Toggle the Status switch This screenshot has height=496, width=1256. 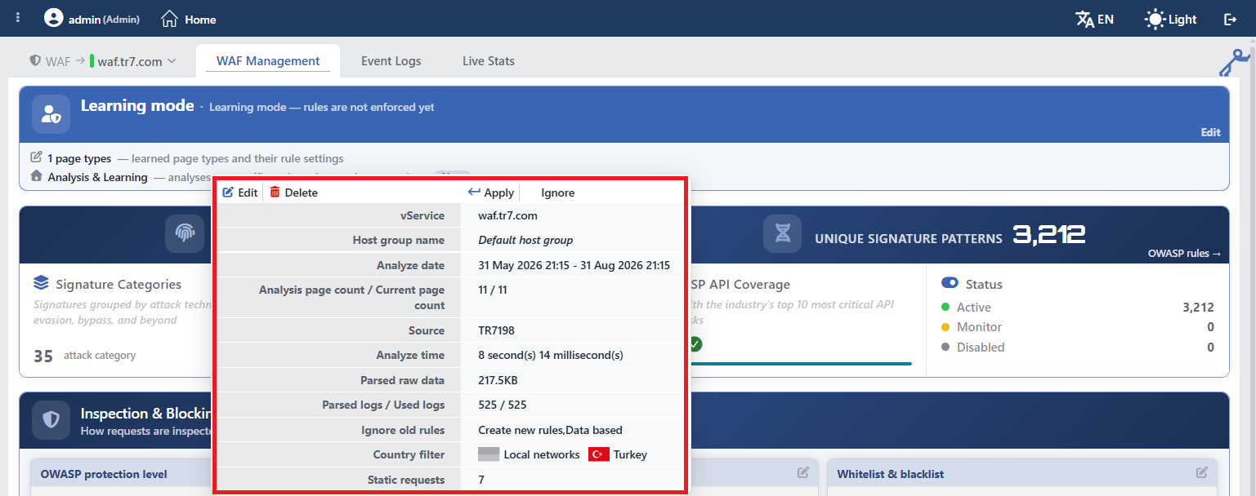point(950,283)
